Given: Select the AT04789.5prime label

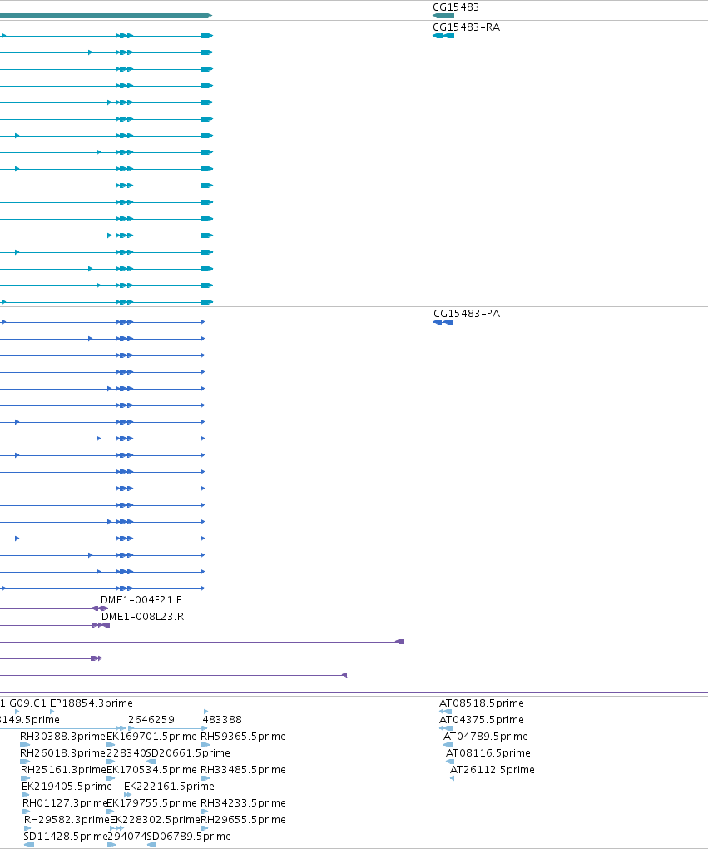Looking at the screenshot, I should pos(486,737).
